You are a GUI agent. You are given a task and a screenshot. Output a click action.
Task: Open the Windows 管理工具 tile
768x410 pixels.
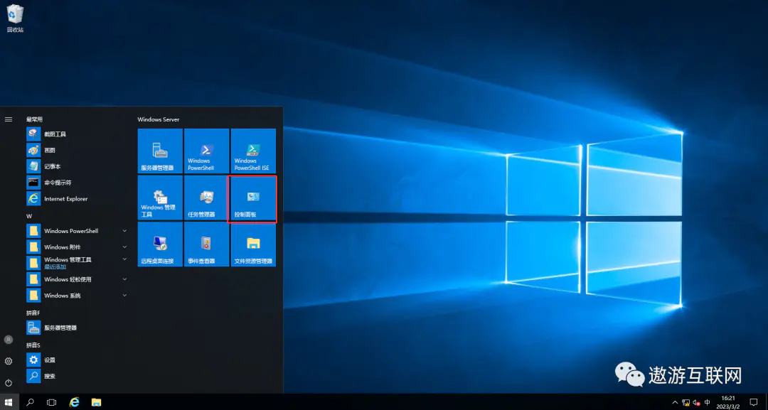(x=160, y=198)
